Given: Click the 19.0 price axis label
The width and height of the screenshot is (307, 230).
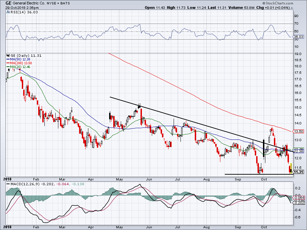Looking at the screenshot, I should (297, 54).
